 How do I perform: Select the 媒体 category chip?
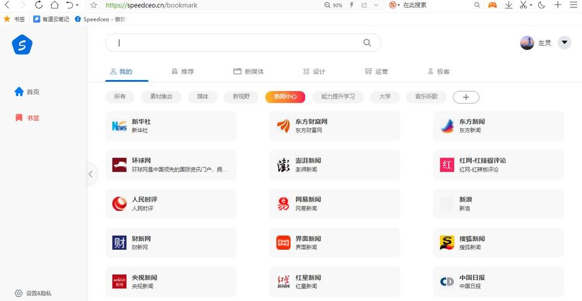tap(202, 97)
